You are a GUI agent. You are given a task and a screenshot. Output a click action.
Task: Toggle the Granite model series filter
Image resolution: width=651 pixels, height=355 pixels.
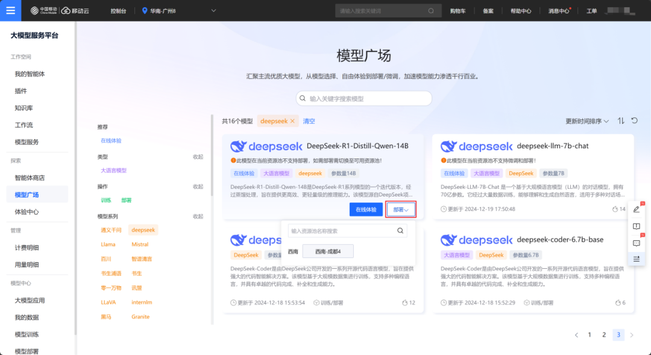140,317
